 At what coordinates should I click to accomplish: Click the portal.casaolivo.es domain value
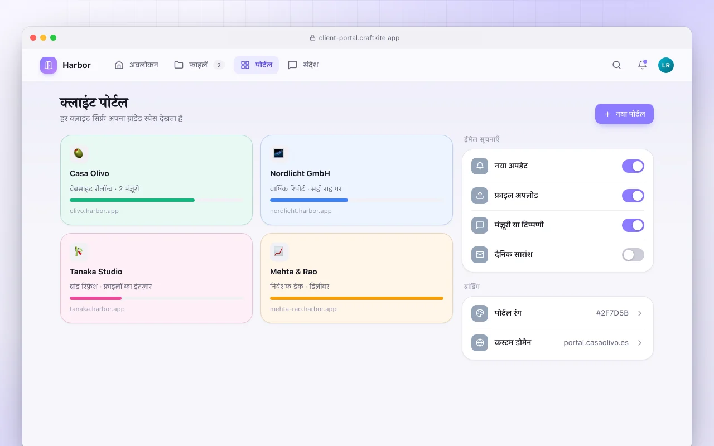596,343
